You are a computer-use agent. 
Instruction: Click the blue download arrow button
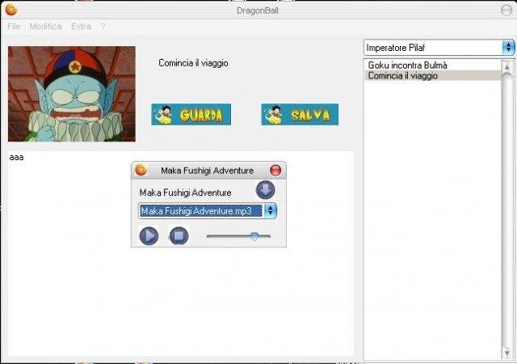[266, 190]
